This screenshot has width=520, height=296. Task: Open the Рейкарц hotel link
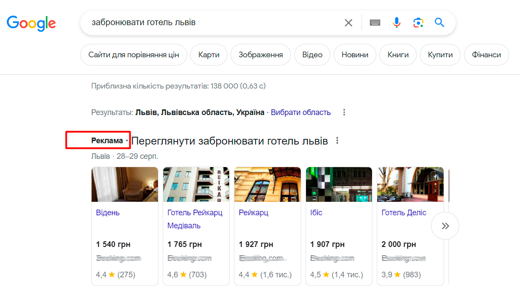point(253,213)
